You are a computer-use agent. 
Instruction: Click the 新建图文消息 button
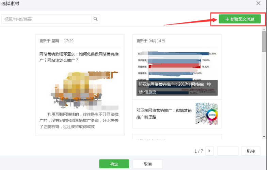[x=240, y=19]
